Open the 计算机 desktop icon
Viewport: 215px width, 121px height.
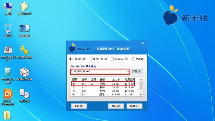[8, 8]
